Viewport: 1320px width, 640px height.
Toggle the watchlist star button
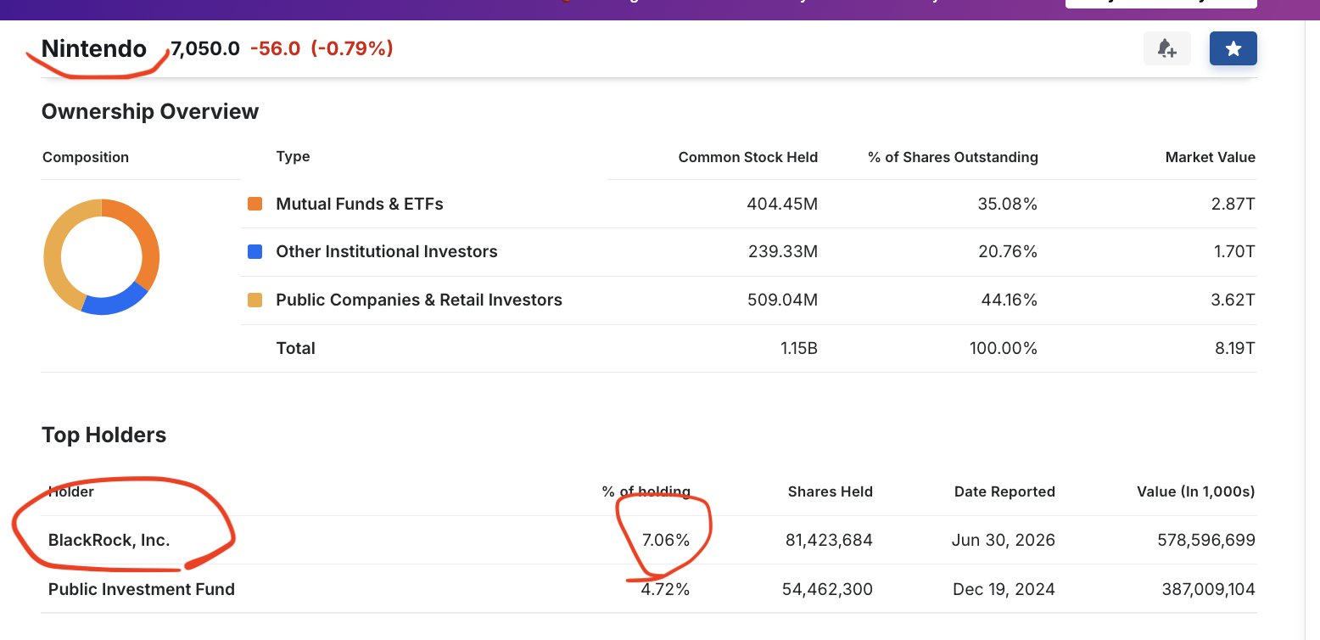(x=1233, y=48)
